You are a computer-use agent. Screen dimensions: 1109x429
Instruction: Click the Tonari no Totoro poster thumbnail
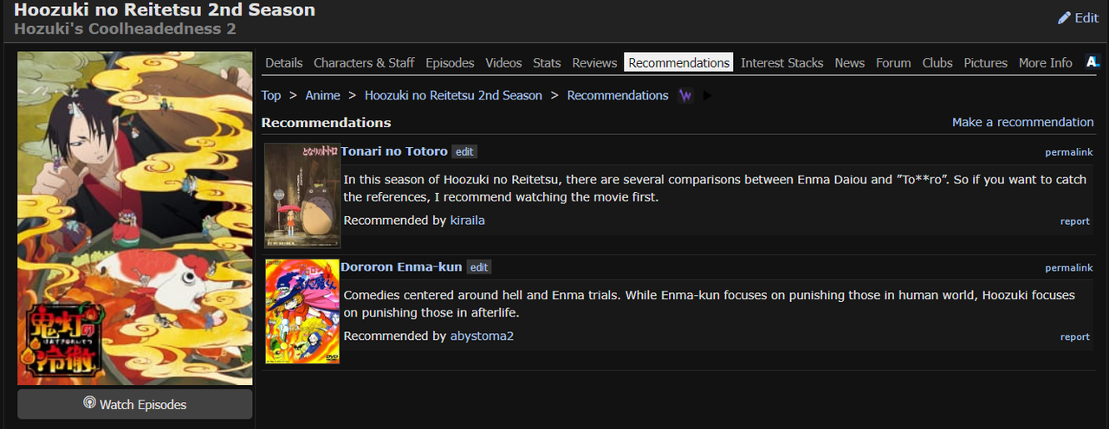click(302, 195)
